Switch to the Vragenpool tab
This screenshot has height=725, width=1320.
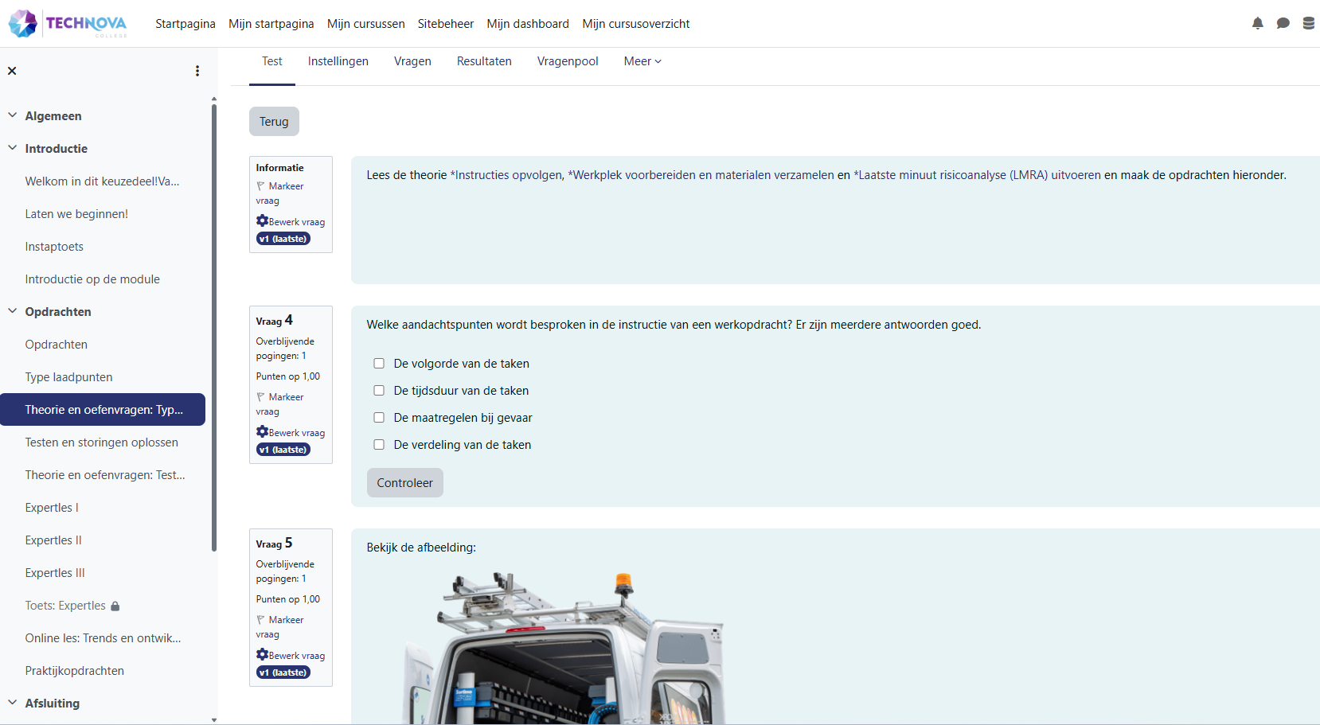tap(567, 61)
